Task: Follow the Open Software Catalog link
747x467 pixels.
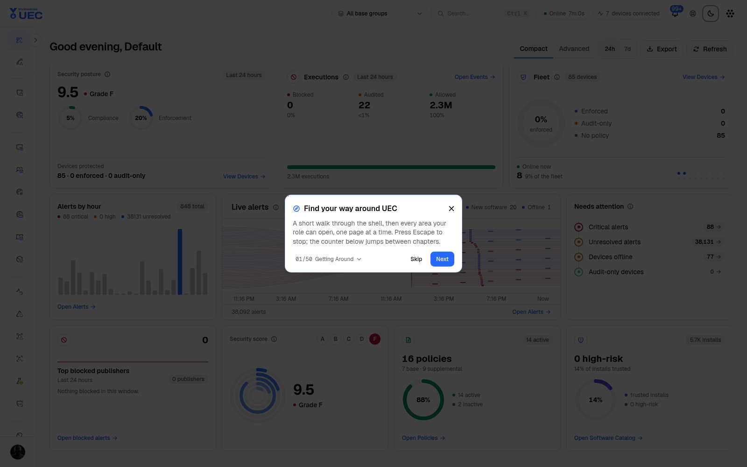Action: tap(608, 438)
